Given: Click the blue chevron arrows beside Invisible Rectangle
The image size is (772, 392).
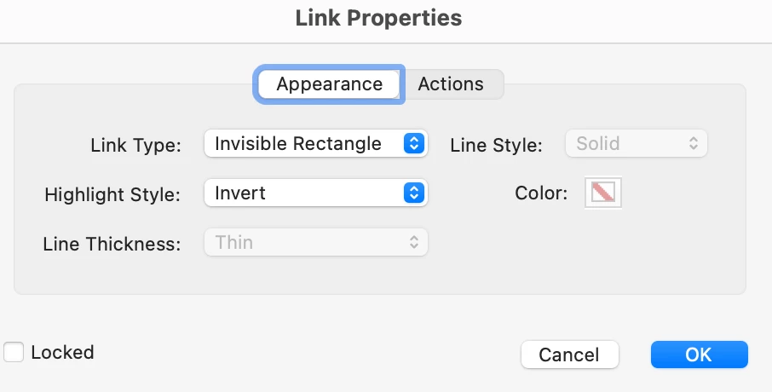Looking at the screenshot, I should coord(413,144).
